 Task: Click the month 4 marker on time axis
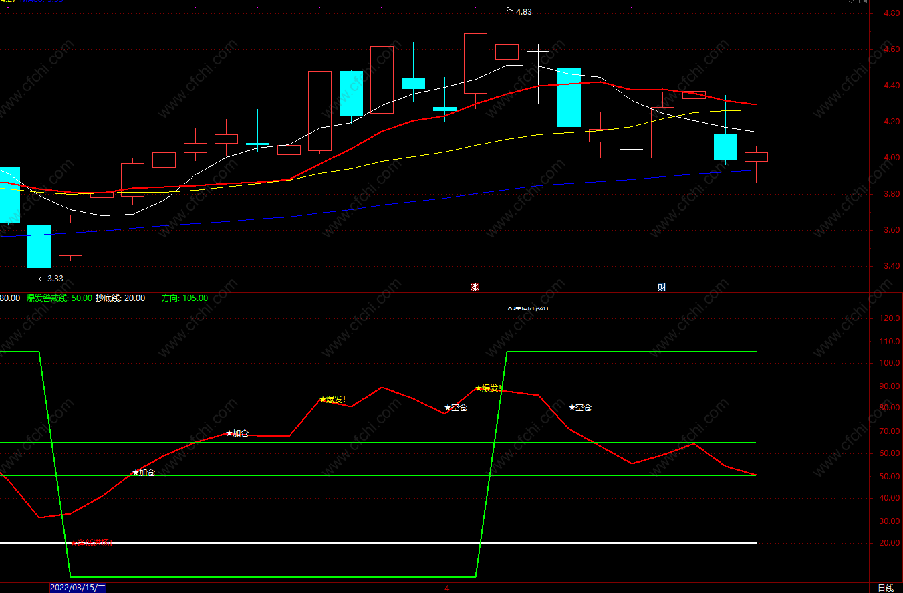click(x=447, y=588)
